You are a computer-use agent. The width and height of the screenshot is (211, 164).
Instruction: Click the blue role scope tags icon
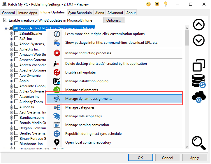click(57, 116)
